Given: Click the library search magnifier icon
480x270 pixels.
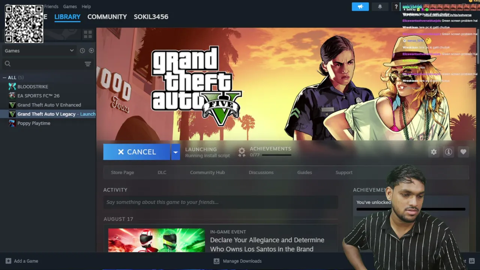Looking at the screenshot, I should 7,64.
